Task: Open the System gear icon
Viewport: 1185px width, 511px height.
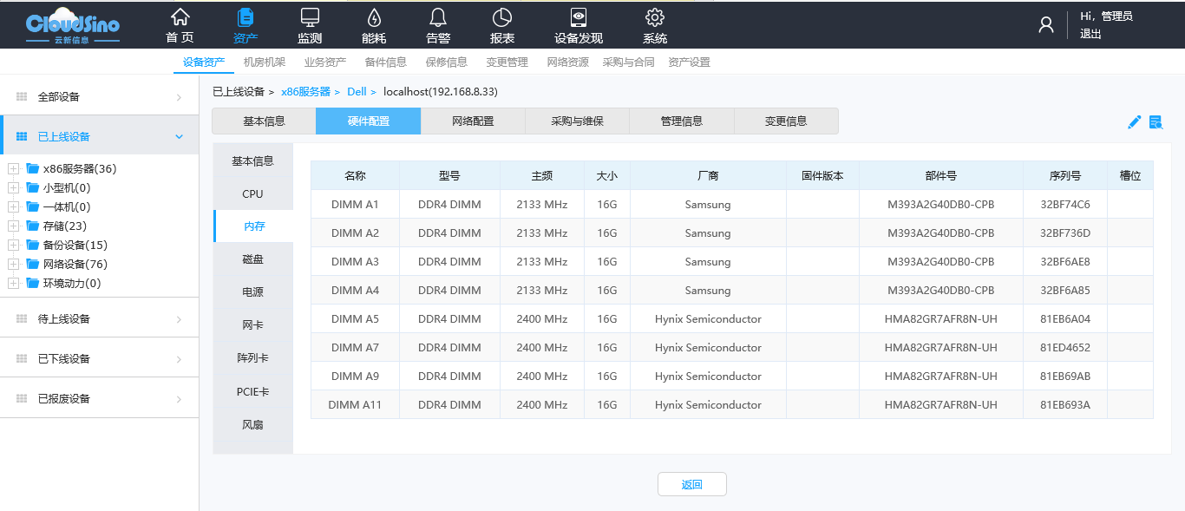Action: [x=655, y=17]
